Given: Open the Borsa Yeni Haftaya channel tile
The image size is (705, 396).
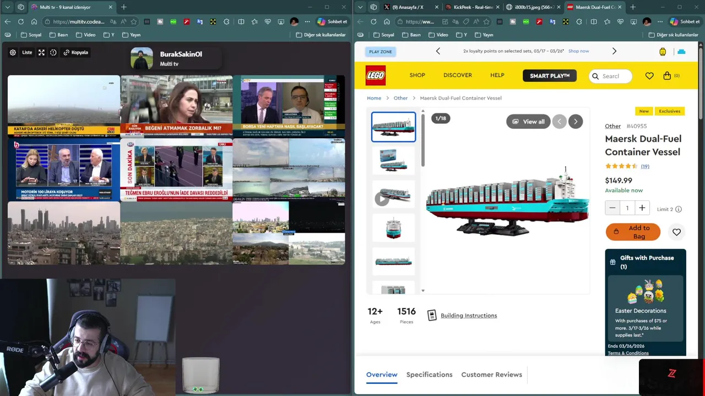Looking at the screenshot, I should [x=289, y=106].
